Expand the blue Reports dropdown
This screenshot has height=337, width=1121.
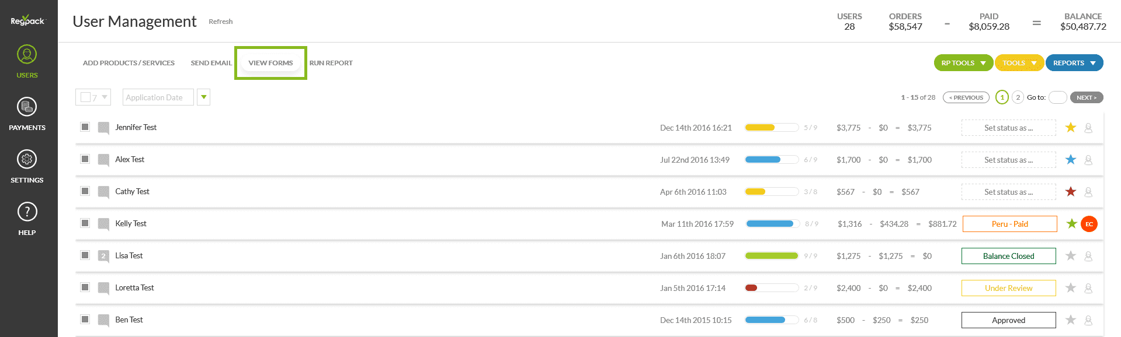click(1074, 63)
